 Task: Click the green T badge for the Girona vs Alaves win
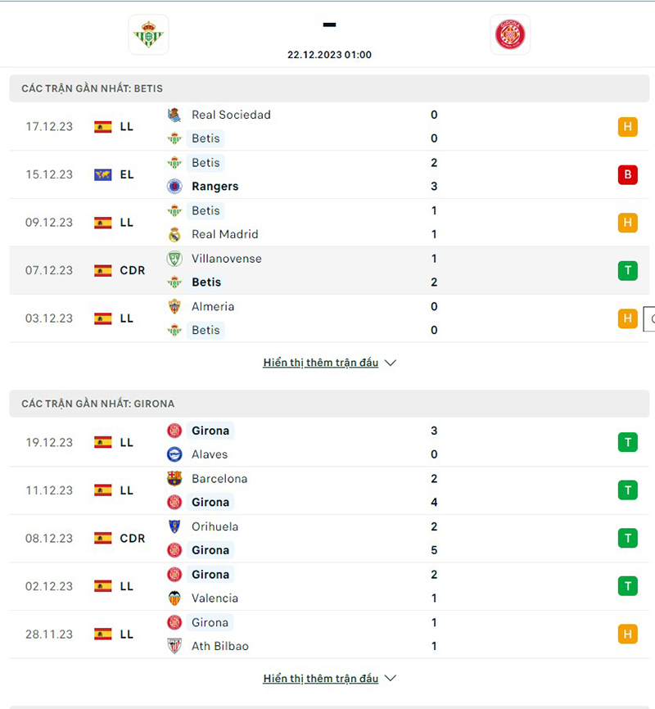(x=627, y=441)
